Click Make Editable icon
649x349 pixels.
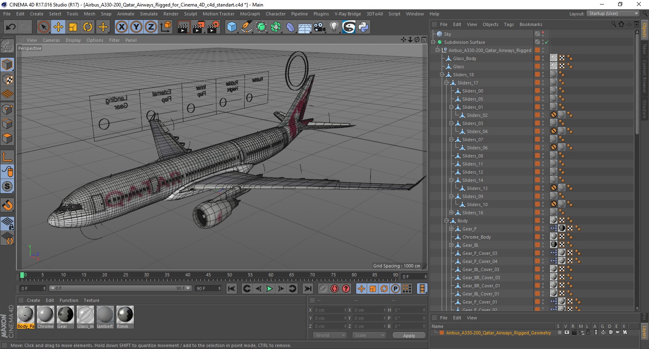(x=7, y=46)
